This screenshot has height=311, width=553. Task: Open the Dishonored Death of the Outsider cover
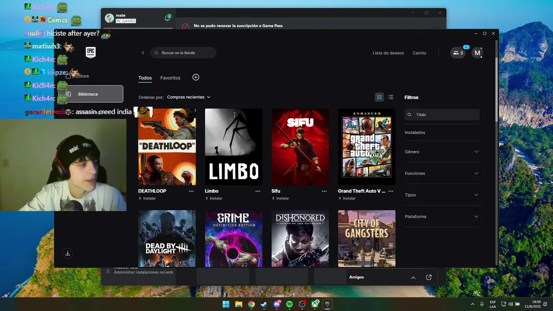coord(300,238)
